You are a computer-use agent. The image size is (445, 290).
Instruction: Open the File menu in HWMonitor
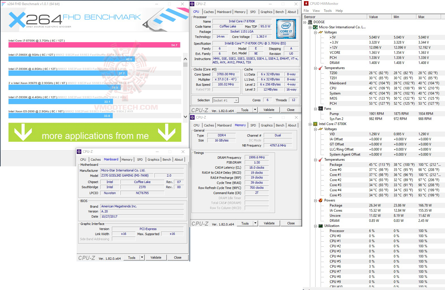point(306,11)
